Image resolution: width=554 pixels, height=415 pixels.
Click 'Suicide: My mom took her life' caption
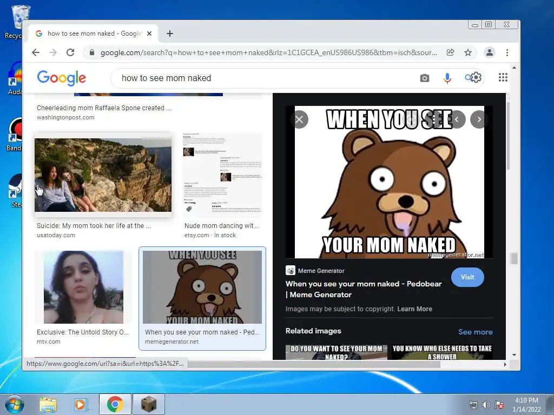click(94, 225)
